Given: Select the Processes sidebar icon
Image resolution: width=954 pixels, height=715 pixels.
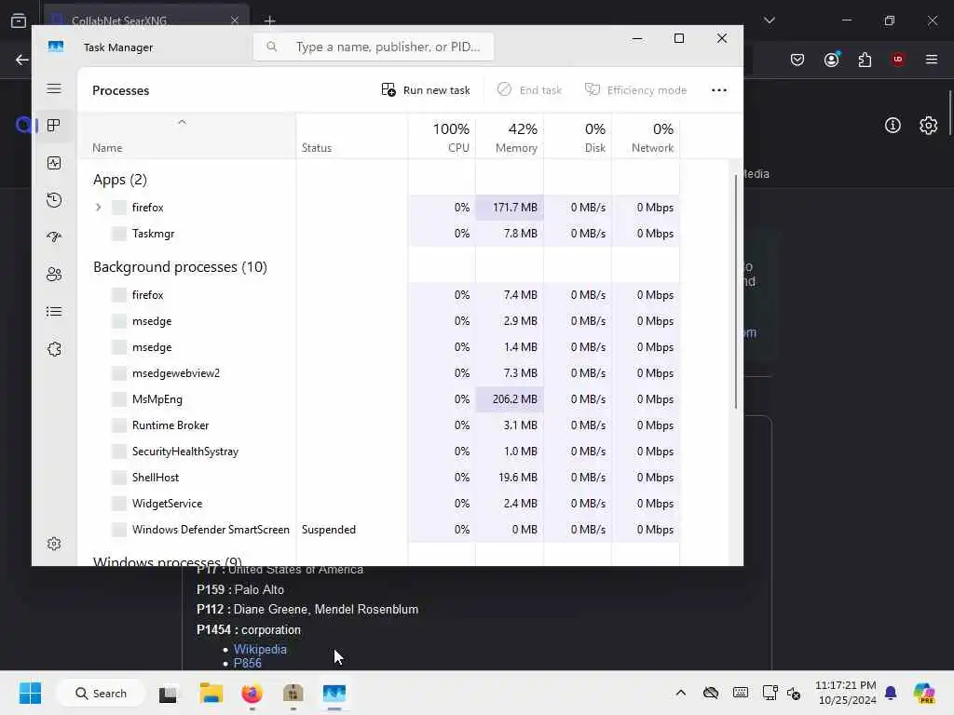Looking at the screenshot, I should coord(54,126).
